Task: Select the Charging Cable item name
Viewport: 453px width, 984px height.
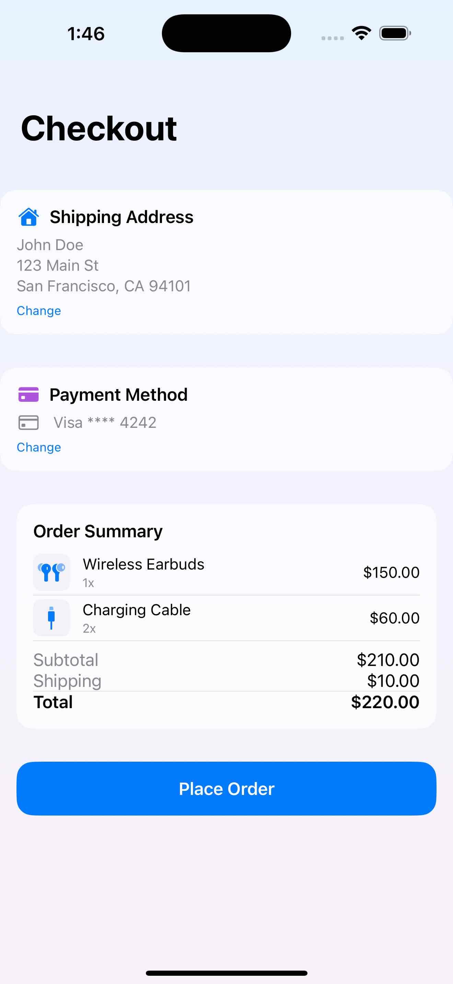Action: pos(137,610)
